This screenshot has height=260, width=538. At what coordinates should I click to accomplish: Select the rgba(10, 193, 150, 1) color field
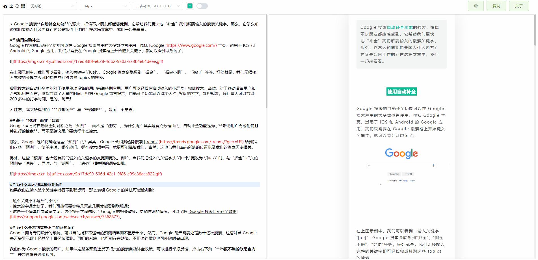pyautogui.click(x=154, y=6)
